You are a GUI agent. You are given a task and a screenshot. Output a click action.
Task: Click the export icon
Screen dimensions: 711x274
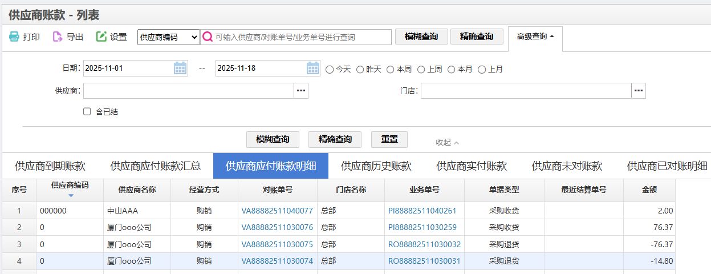(x=58, y=37)
